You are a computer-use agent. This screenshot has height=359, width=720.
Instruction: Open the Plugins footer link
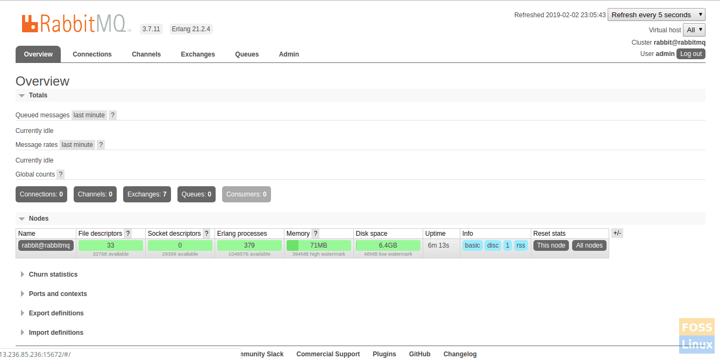coord(384,354)
